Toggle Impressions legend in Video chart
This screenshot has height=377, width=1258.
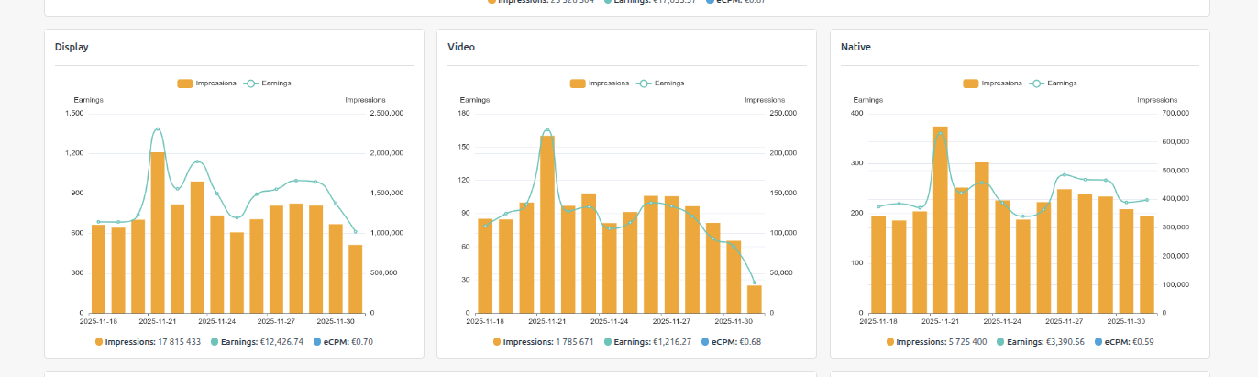coord(601,83)
